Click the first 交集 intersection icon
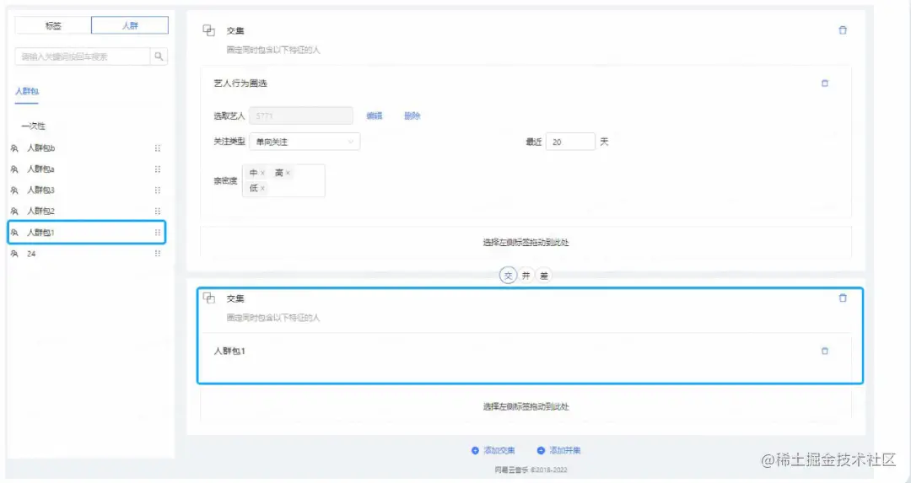911x483 pixels. coord(208,30)
